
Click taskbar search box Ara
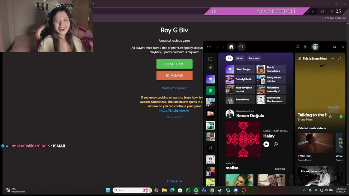(x=133, y=190)
